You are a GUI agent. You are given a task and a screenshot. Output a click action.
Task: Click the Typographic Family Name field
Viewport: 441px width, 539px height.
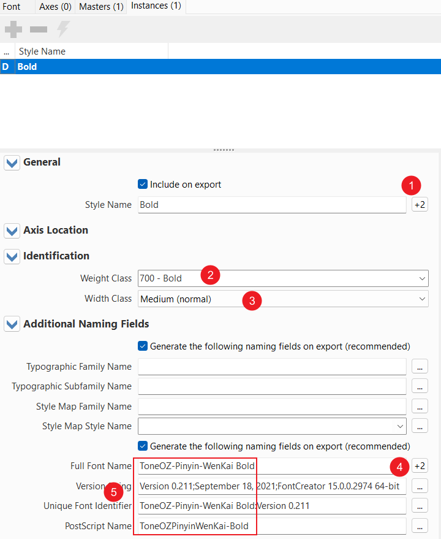pyautogui.click(x=272, y=367)
